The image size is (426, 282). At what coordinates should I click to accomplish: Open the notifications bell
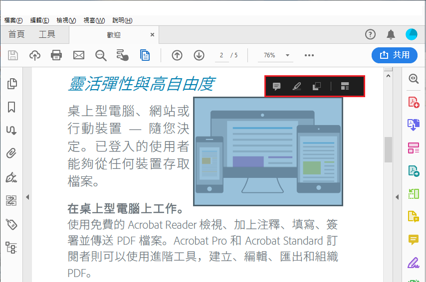click(x=391, y=34)
